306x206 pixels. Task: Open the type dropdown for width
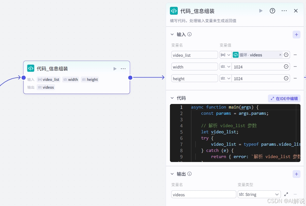pyautogui.click(x=226, y=66)
